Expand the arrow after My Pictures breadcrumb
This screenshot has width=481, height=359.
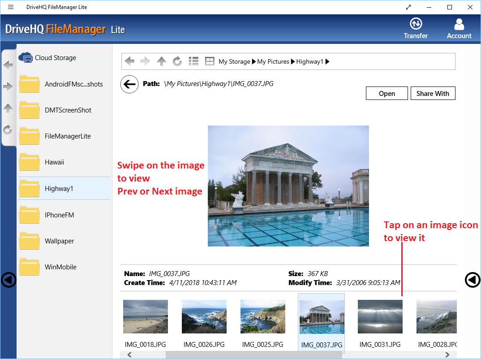(x=293, y=62)
